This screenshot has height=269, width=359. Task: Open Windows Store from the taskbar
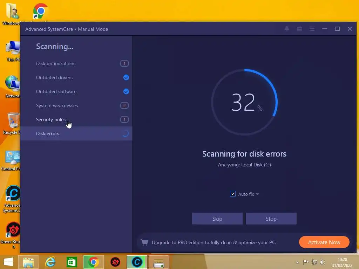click(x=72, y=262)
